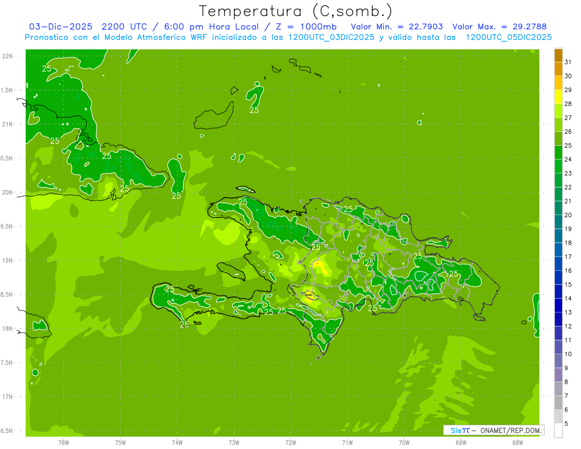Click the '1200UTC_05DIC2025' valid-until timestamp
The height and width of the screenshot is (449, 581).
point(508,37)
